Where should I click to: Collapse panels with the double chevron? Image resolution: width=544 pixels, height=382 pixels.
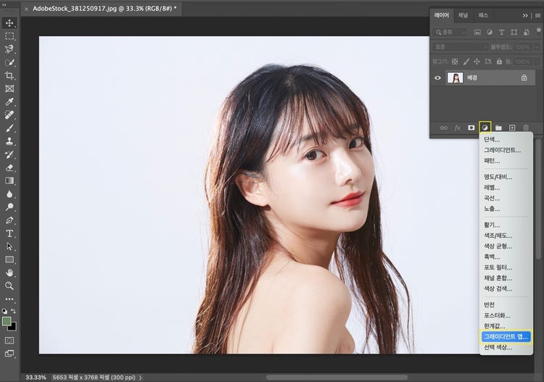point(525,16)
